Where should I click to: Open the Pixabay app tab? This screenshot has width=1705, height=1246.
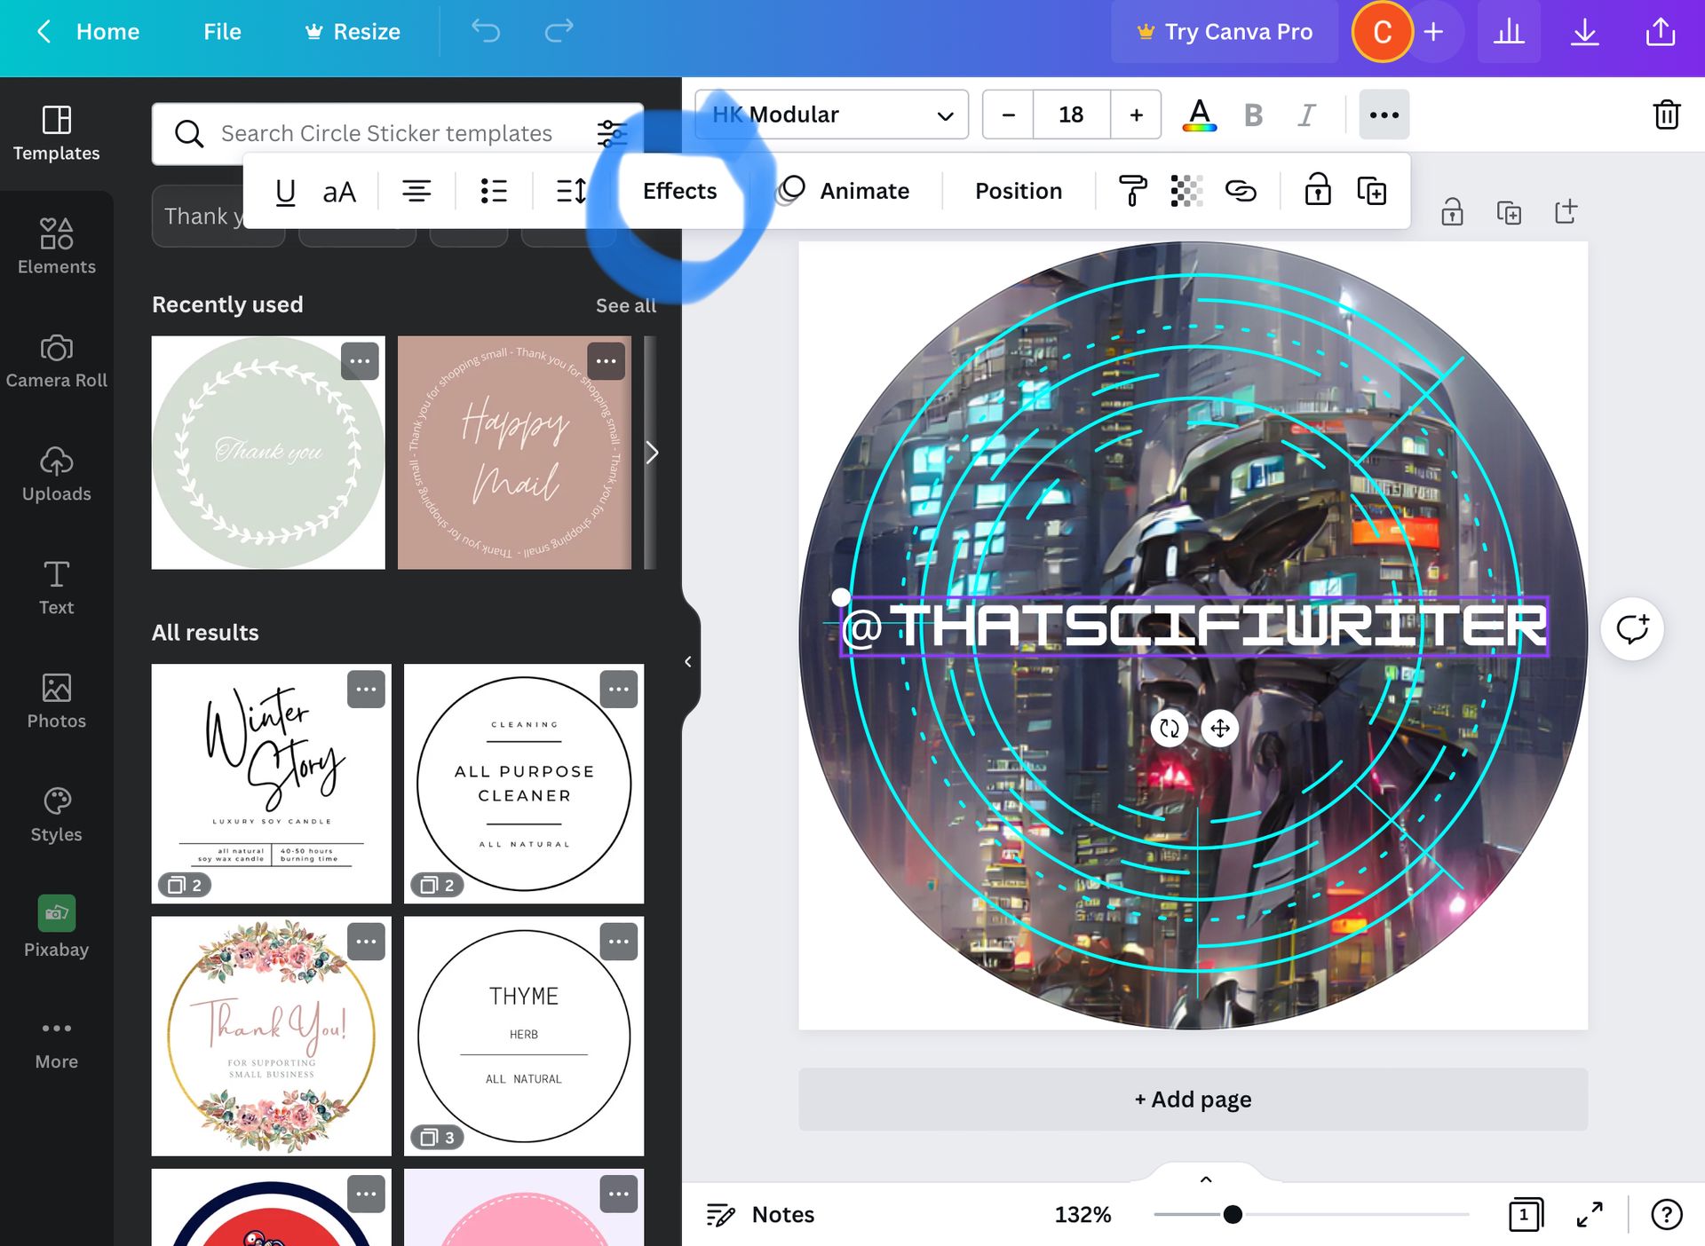click(x=57, y=928)
